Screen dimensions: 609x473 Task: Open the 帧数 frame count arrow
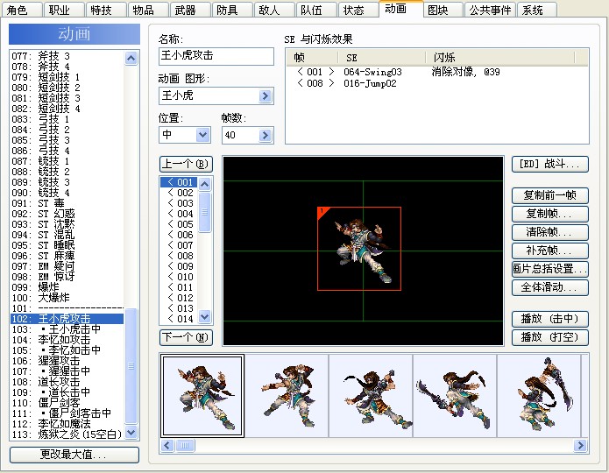(265, 135)
